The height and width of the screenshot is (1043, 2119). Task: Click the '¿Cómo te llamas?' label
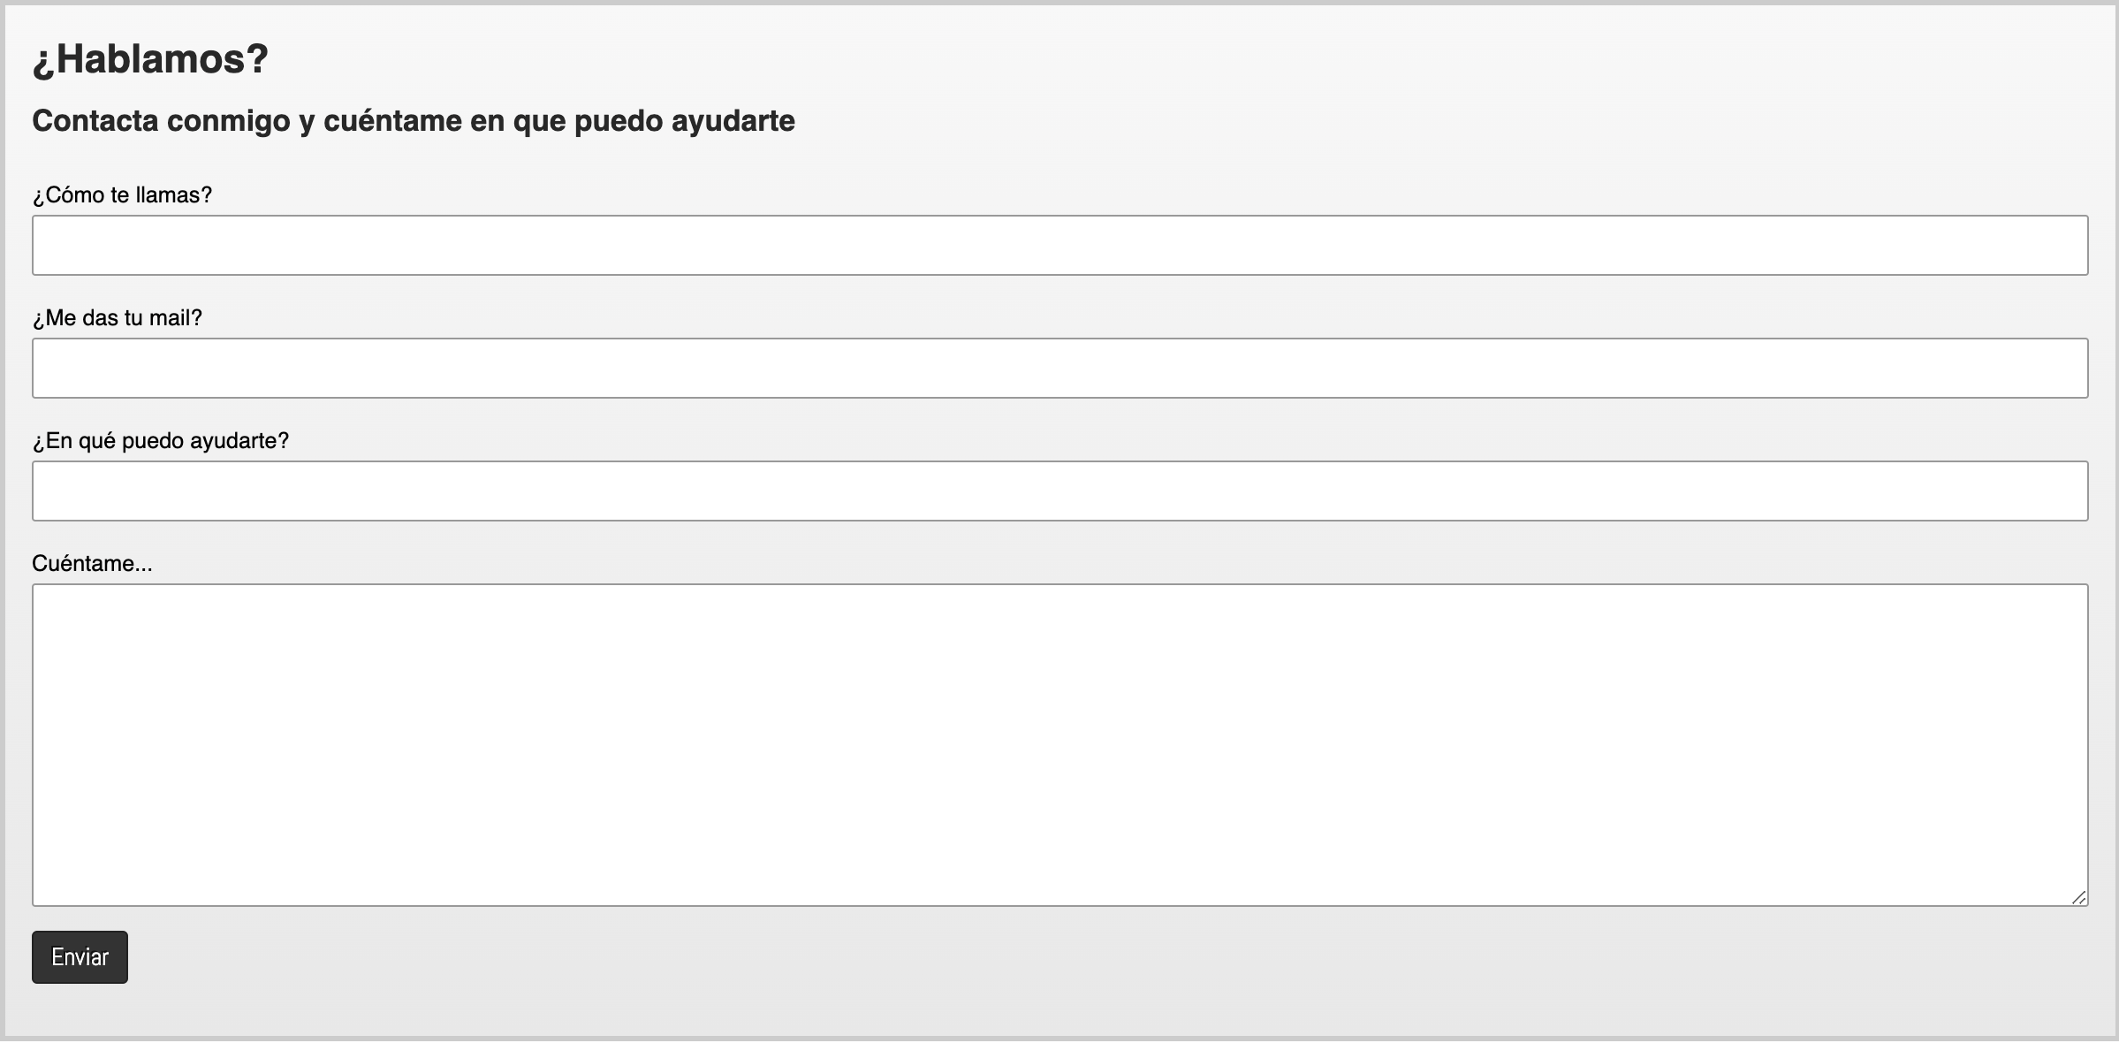click(x=122, y=195)
